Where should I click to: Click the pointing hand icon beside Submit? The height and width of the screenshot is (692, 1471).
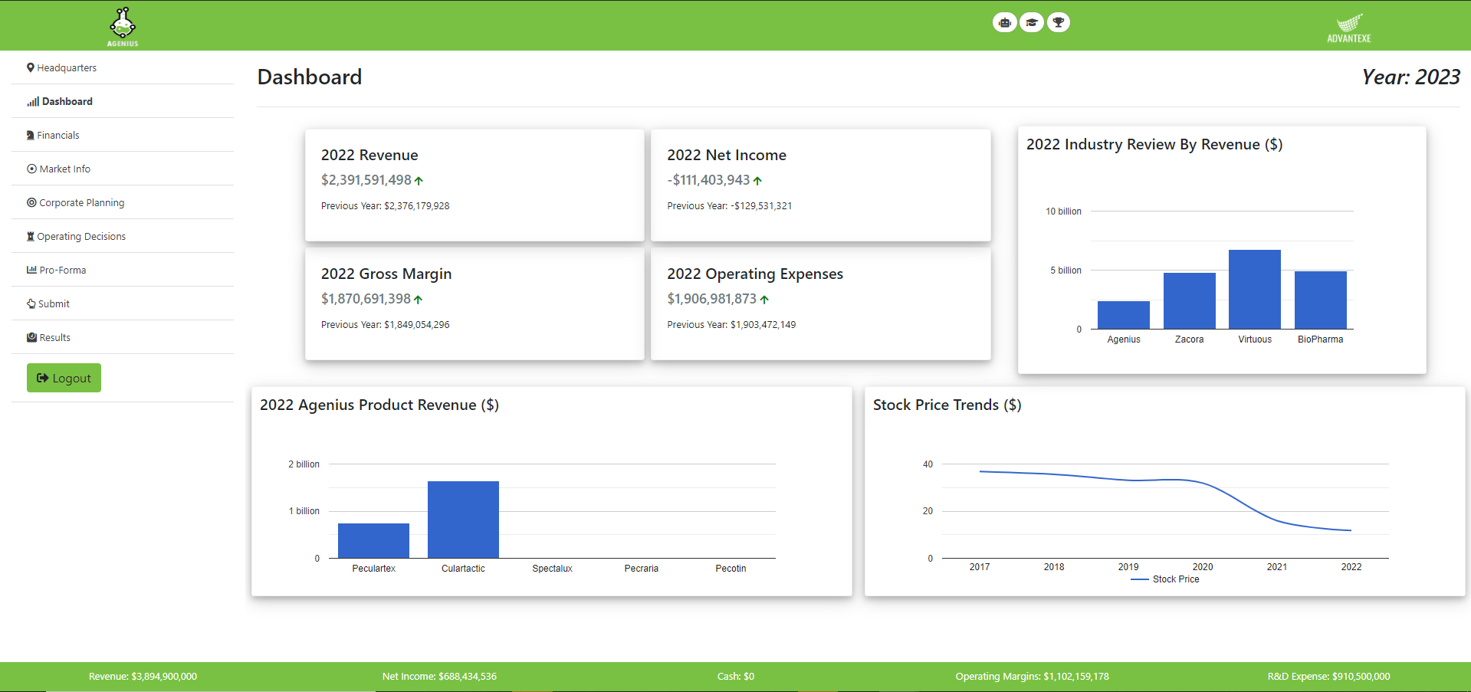[31, 303]
